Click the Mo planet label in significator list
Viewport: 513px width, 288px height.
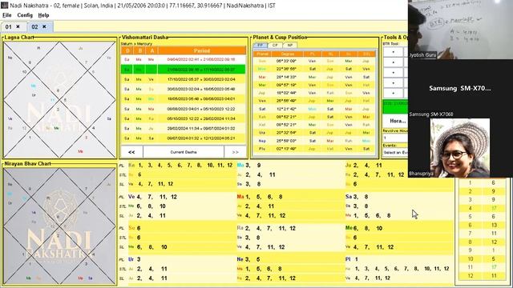click(240, 166)
